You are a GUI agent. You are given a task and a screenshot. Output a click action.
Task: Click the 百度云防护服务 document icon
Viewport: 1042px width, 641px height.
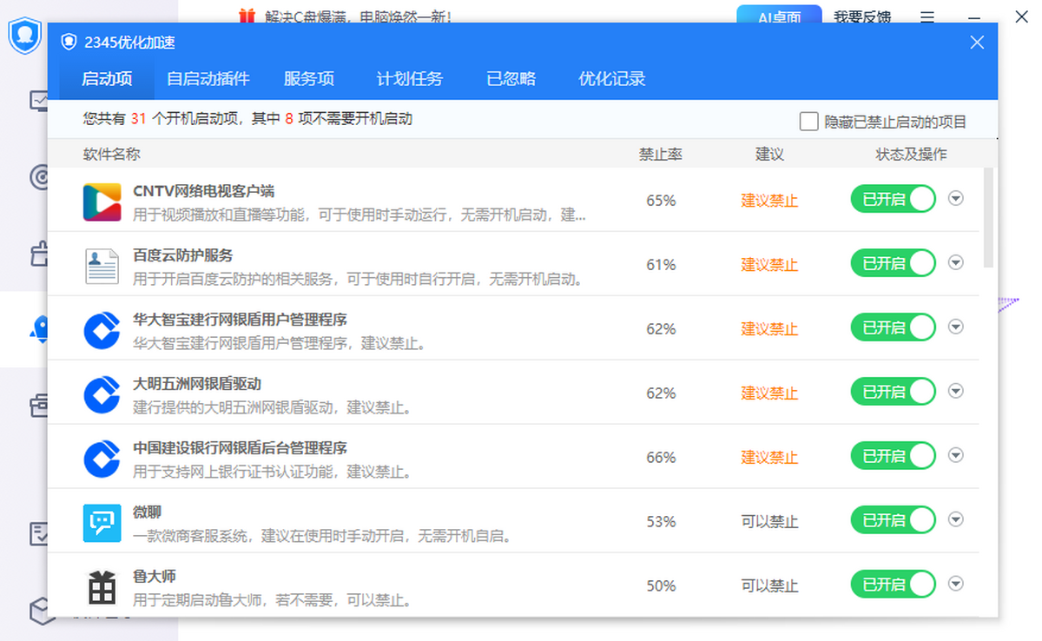coord(102,266)
